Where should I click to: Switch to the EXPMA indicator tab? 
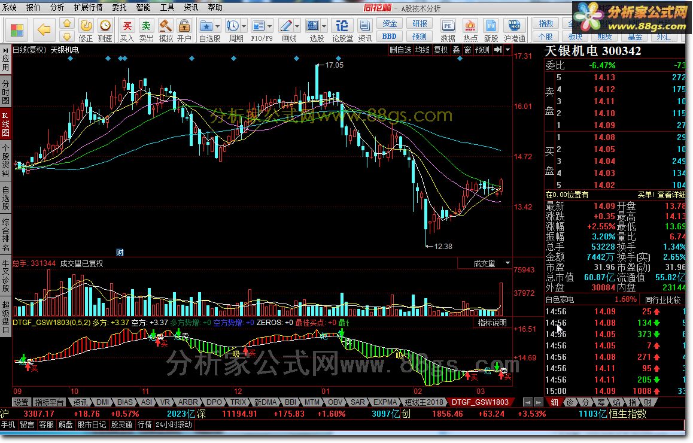click(385, 402)
